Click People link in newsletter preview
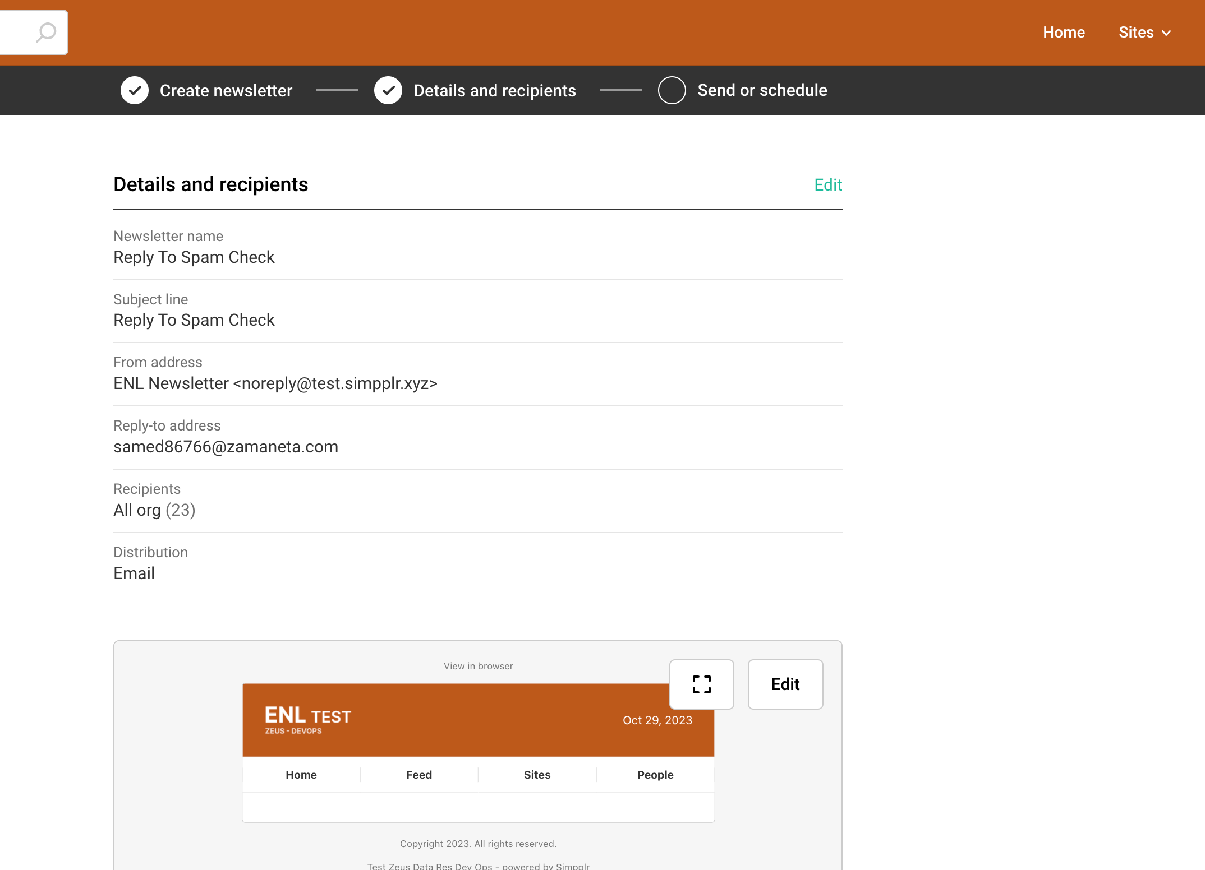The width and height of the screenshot is (1205, 870). click(x=655, y=775)
